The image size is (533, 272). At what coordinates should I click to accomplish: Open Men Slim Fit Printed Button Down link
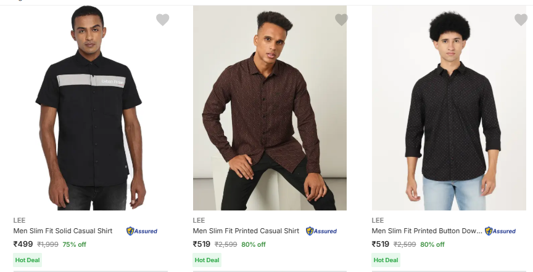427,231
